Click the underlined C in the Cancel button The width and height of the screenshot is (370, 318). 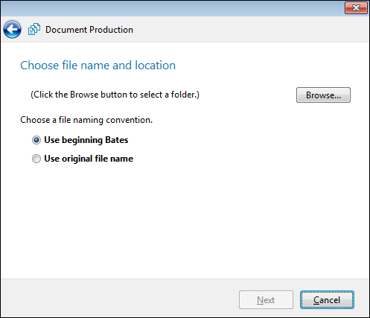[x=316, y=300]
